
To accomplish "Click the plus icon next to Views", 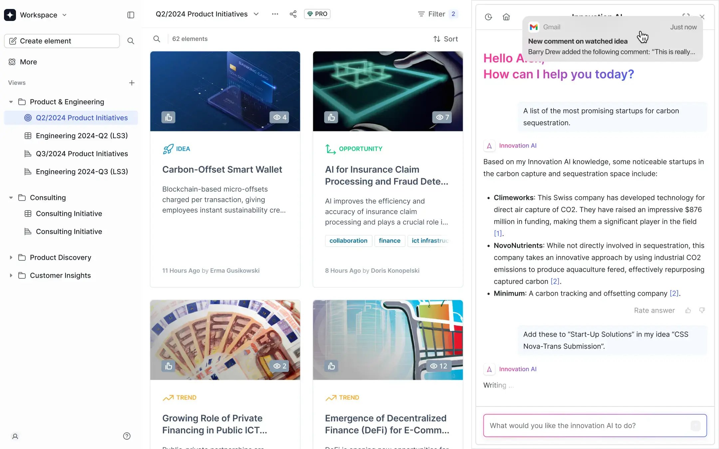I will (x=132, y=83).
